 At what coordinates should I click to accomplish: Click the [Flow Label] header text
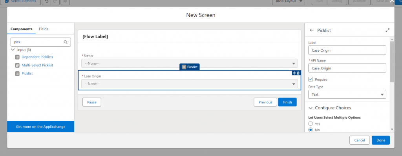tap(95, 36)
